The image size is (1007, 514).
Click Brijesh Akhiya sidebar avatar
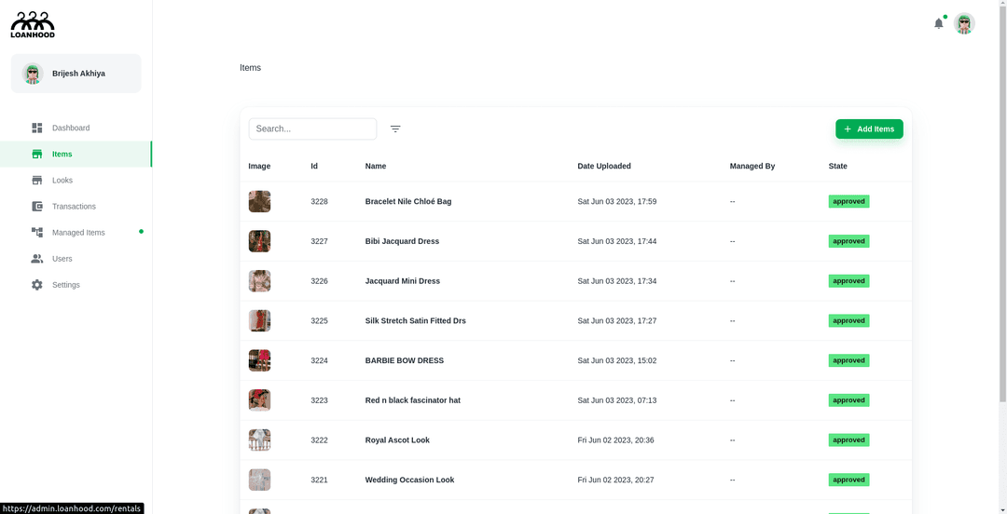click(33, 74)
